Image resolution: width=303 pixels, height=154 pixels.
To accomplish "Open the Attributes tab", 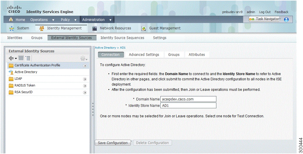I will pyautogui.click(x=197, y=55).
